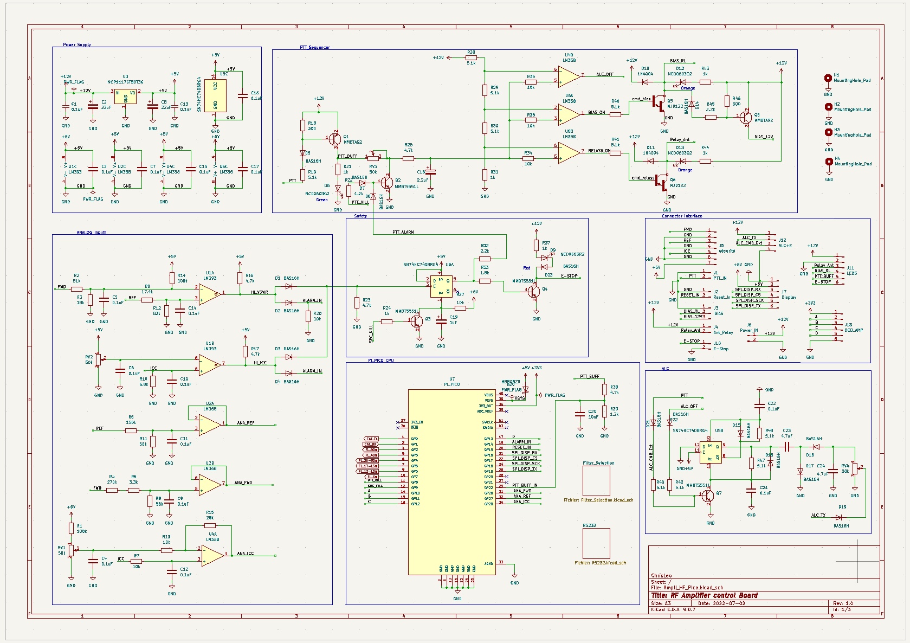The height and width of the screenshot is (643, 910).
Task: Select the U4B LM358 op-amp driving ALC_OFF
Action: click(x=569, y=76)
